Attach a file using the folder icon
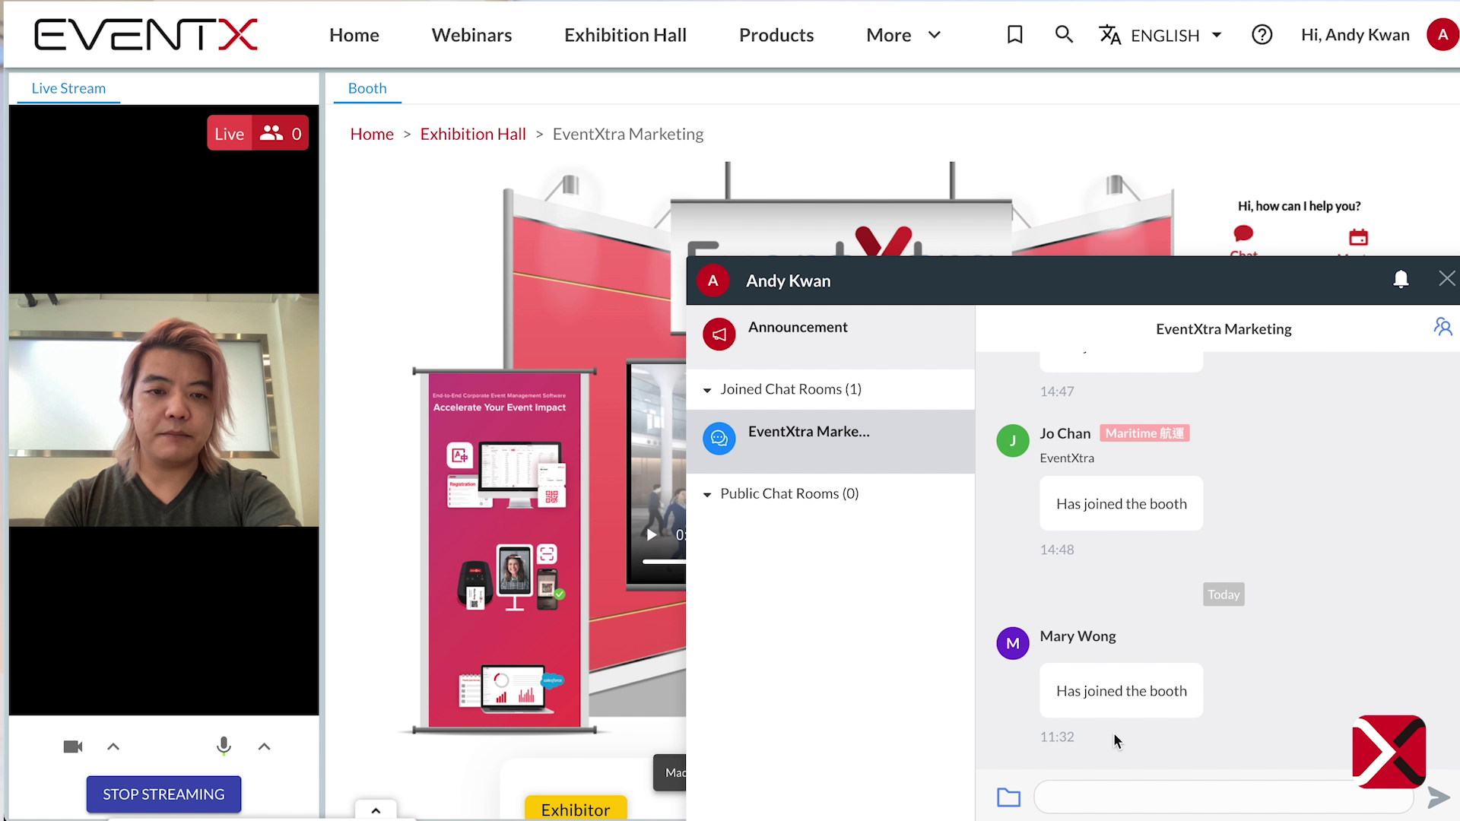The image size is (1460, 821). [1008, 797]
